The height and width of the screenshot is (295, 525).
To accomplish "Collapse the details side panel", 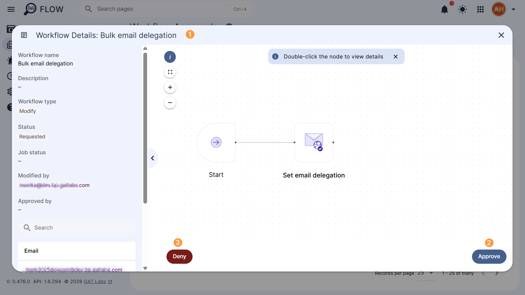I will [x=153, y=158].
